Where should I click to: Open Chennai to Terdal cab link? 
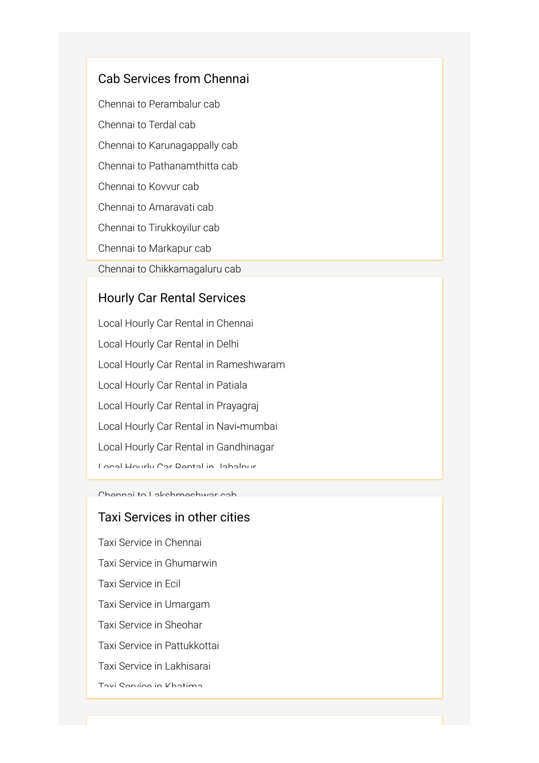pyautogui.click(x=147, y=125)
